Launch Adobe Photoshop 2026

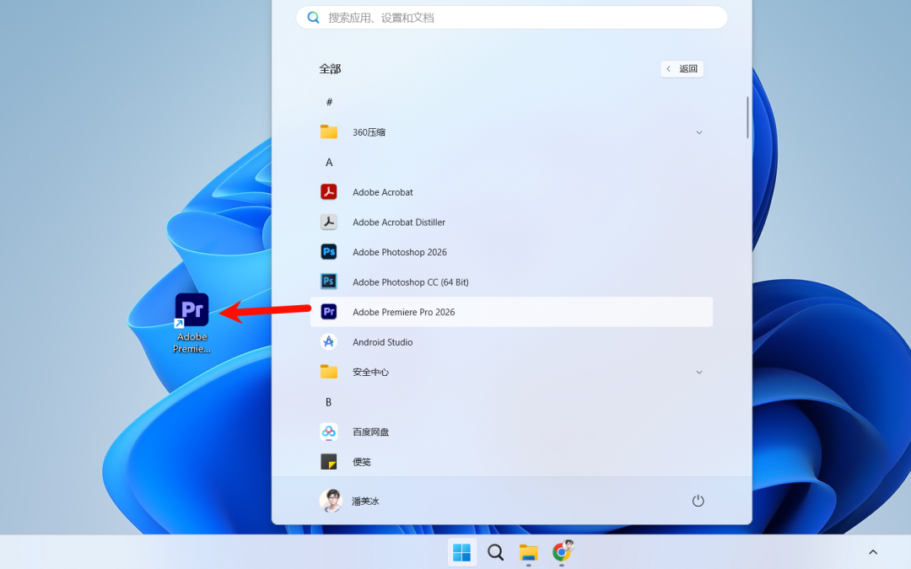(x=399, y=252)
